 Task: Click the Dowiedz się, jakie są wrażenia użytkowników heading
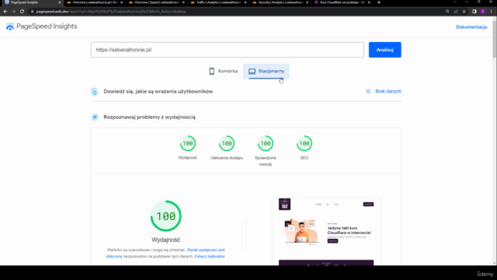click(x=158, y=92)
